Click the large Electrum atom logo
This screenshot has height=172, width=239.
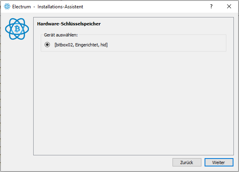click(x=17, y=29)
